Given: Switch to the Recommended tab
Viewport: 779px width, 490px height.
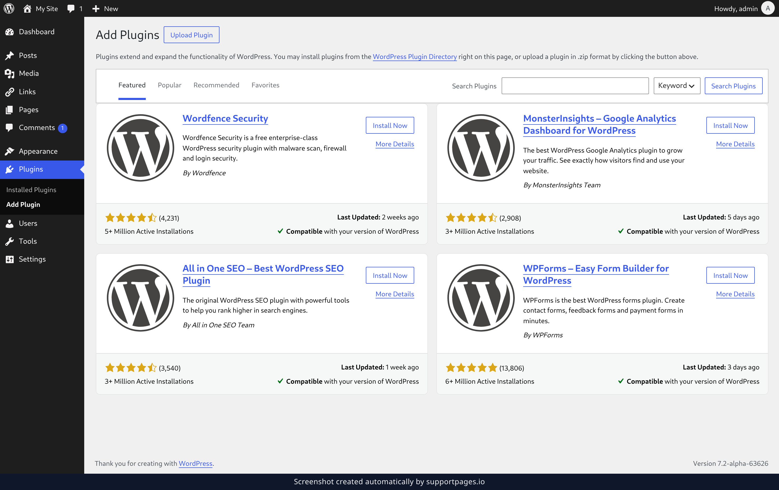Looking at the screenshot, I should pyautogui.click(x=216, y=85).
